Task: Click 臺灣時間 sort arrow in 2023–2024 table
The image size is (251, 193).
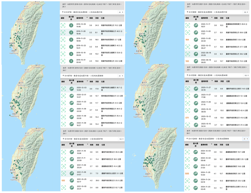Action: tap(211, 144)
